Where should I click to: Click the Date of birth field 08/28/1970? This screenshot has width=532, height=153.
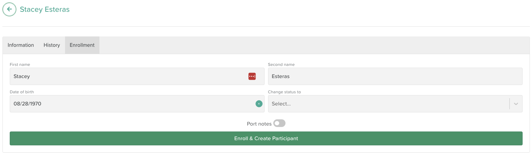137,104
